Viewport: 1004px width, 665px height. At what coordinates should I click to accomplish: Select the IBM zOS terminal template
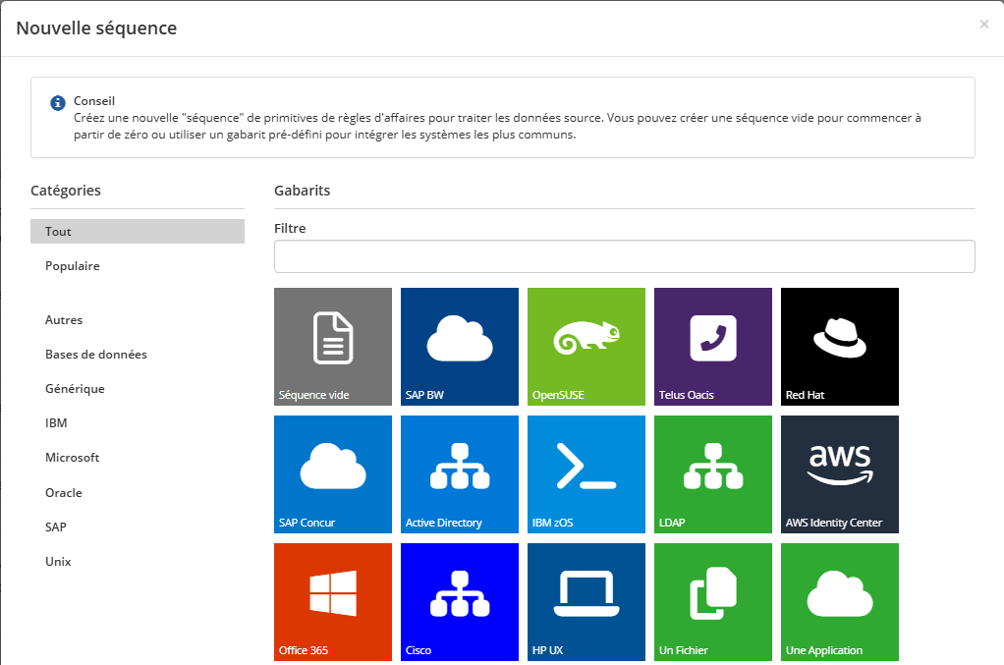click(x=586, y=473)
